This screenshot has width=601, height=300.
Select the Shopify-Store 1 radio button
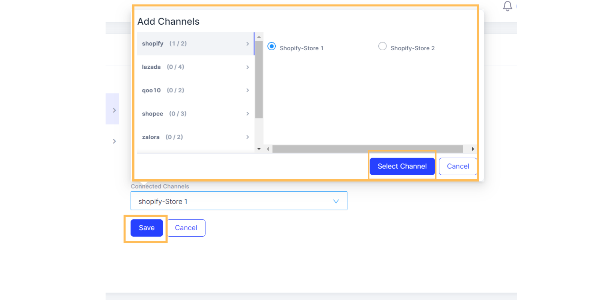point(272,46)
